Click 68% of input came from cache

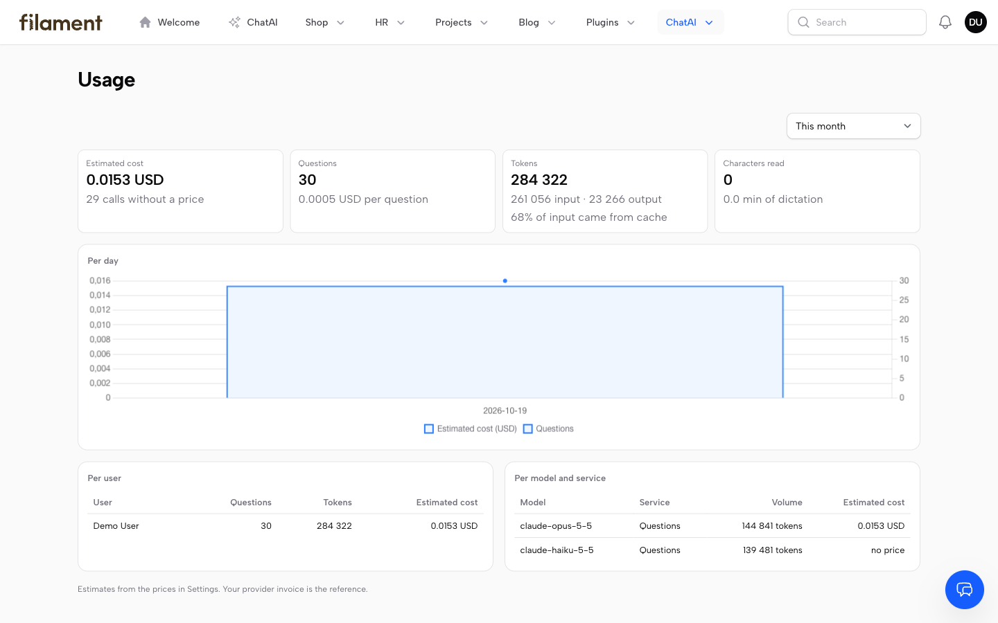pos(589,217)
